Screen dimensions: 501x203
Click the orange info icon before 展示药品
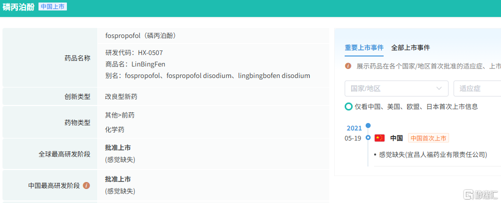pyautogui.click(x=348, y=66)
